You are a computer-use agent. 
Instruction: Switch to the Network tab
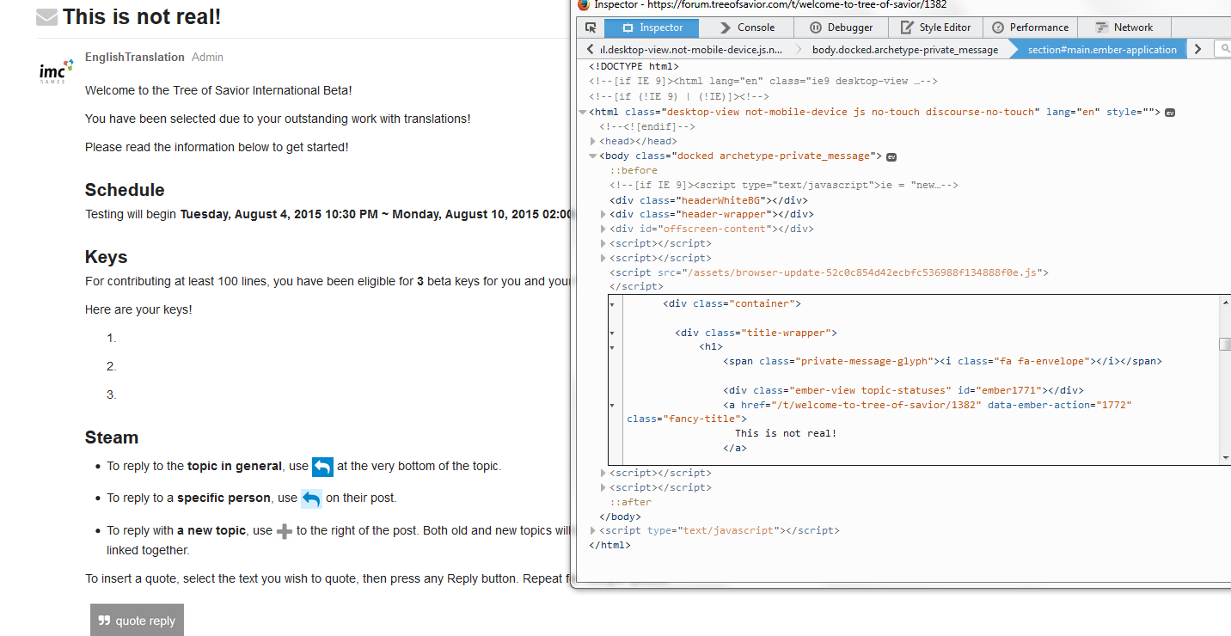pos(1124,28)
